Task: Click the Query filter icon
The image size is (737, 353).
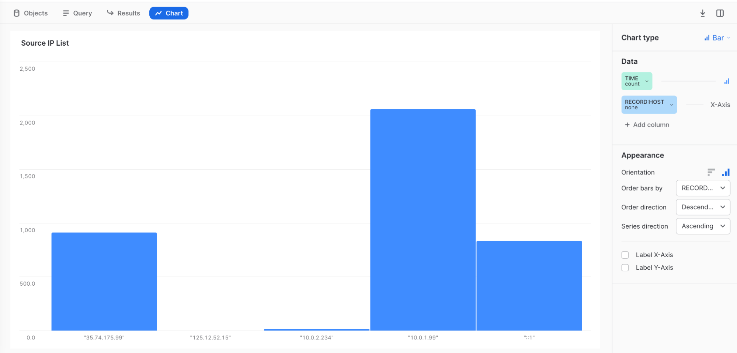Action: click(66, 13)
